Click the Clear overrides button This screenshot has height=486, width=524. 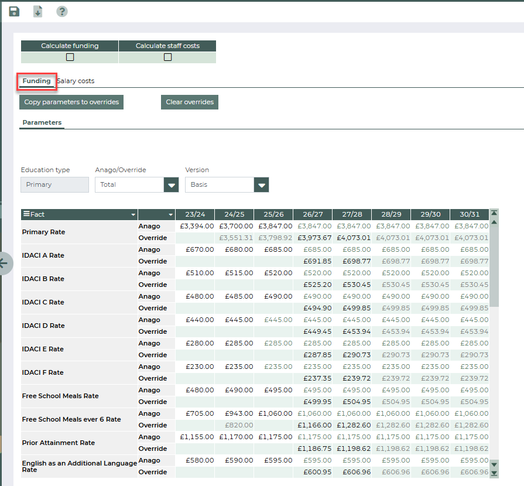(190, 102)
